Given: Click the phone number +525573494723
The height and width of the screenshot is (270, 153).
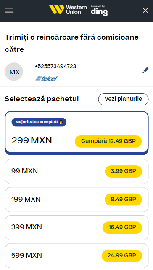Looking at the screenshot, I should [55, 66].
